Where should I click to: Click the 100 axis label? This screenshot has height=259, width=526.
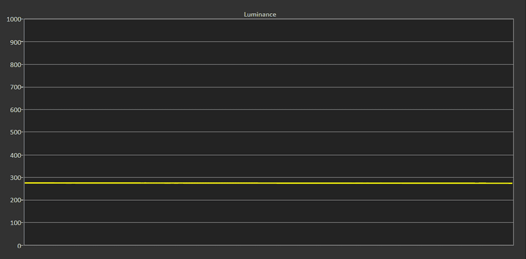[x=16, y=223]
